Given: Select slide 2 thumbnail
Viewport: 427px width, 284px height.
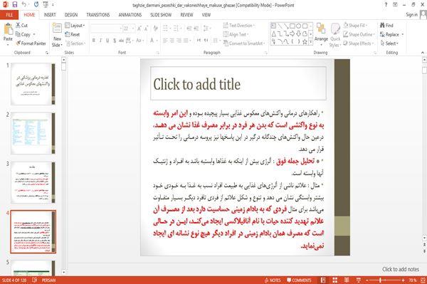Looking at the screenshot, I should (33, 133).
